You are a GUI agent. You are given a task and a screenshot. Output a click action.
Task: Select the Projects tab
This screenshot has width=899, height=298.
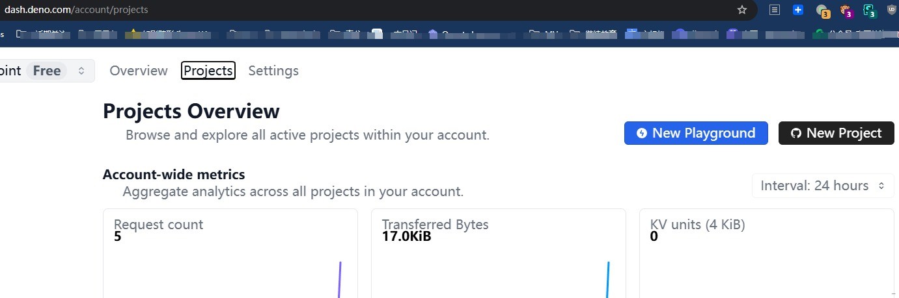coord(208,71)
